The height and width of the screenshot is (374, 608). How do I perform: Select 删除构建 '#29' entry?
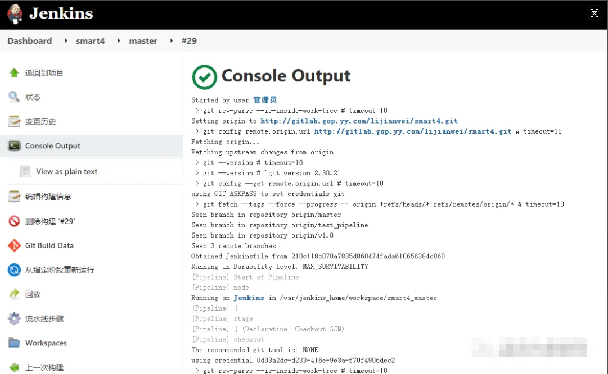click(50, 221)
